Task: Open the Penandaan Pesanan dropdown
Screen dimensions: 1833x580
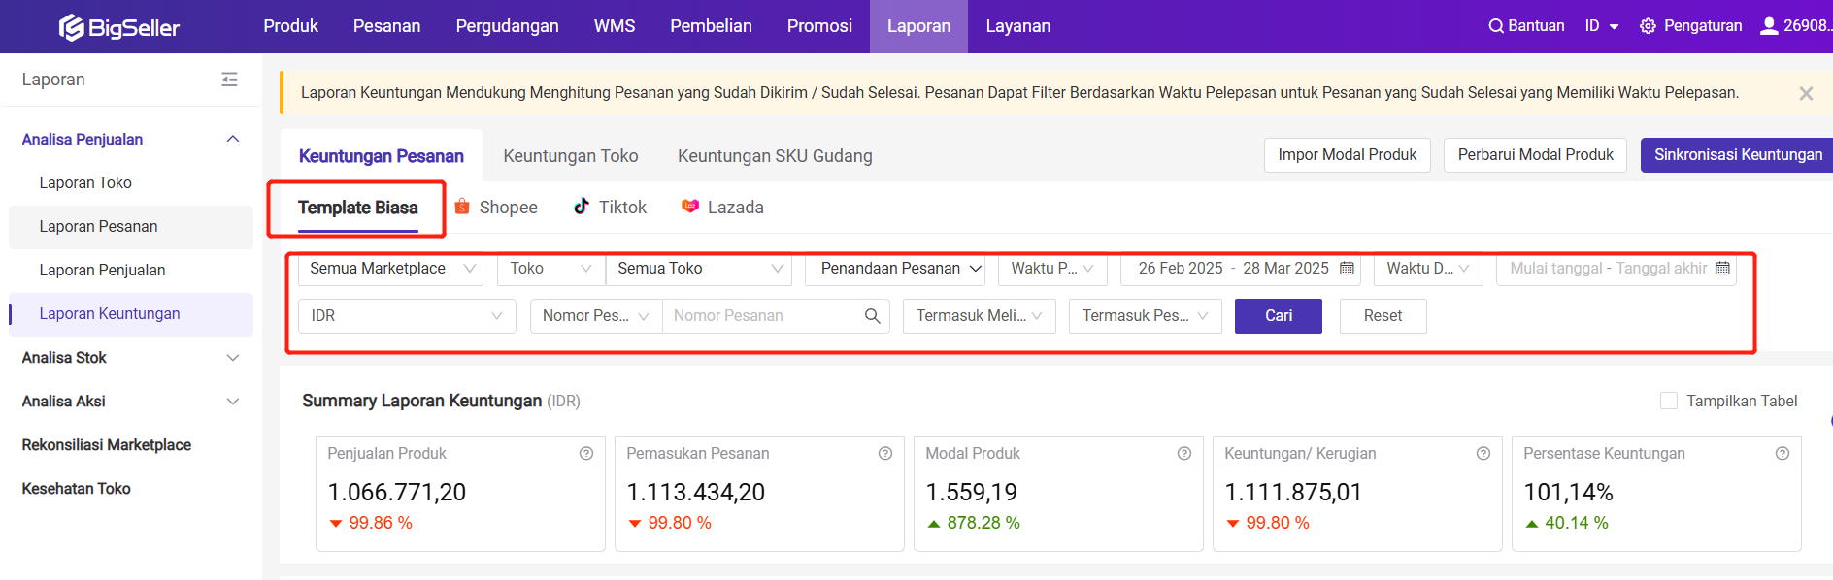Action: pos(894,269)
